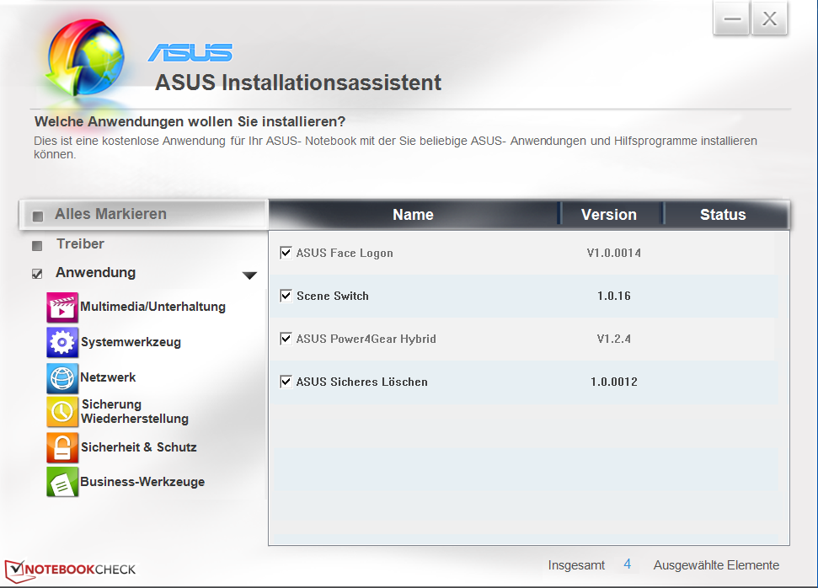The width and height of the screenshot is (818, 588).
Task: Click the Systemwerkzeug gear icon
Action: [x=62, y=342]
